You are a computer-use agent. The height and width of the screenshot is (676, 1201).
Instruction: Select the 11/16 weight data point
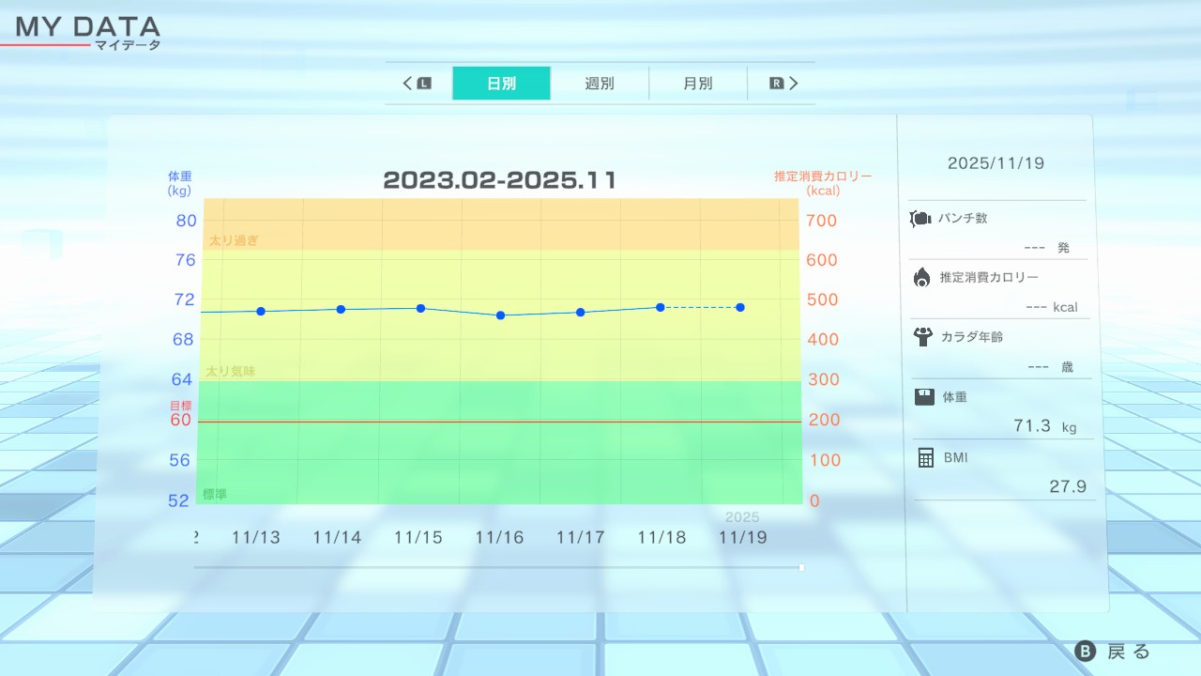[x=500, y=315]
